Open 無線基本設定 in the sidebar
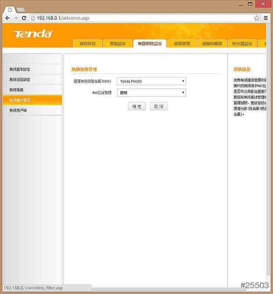 coord(33,69)
